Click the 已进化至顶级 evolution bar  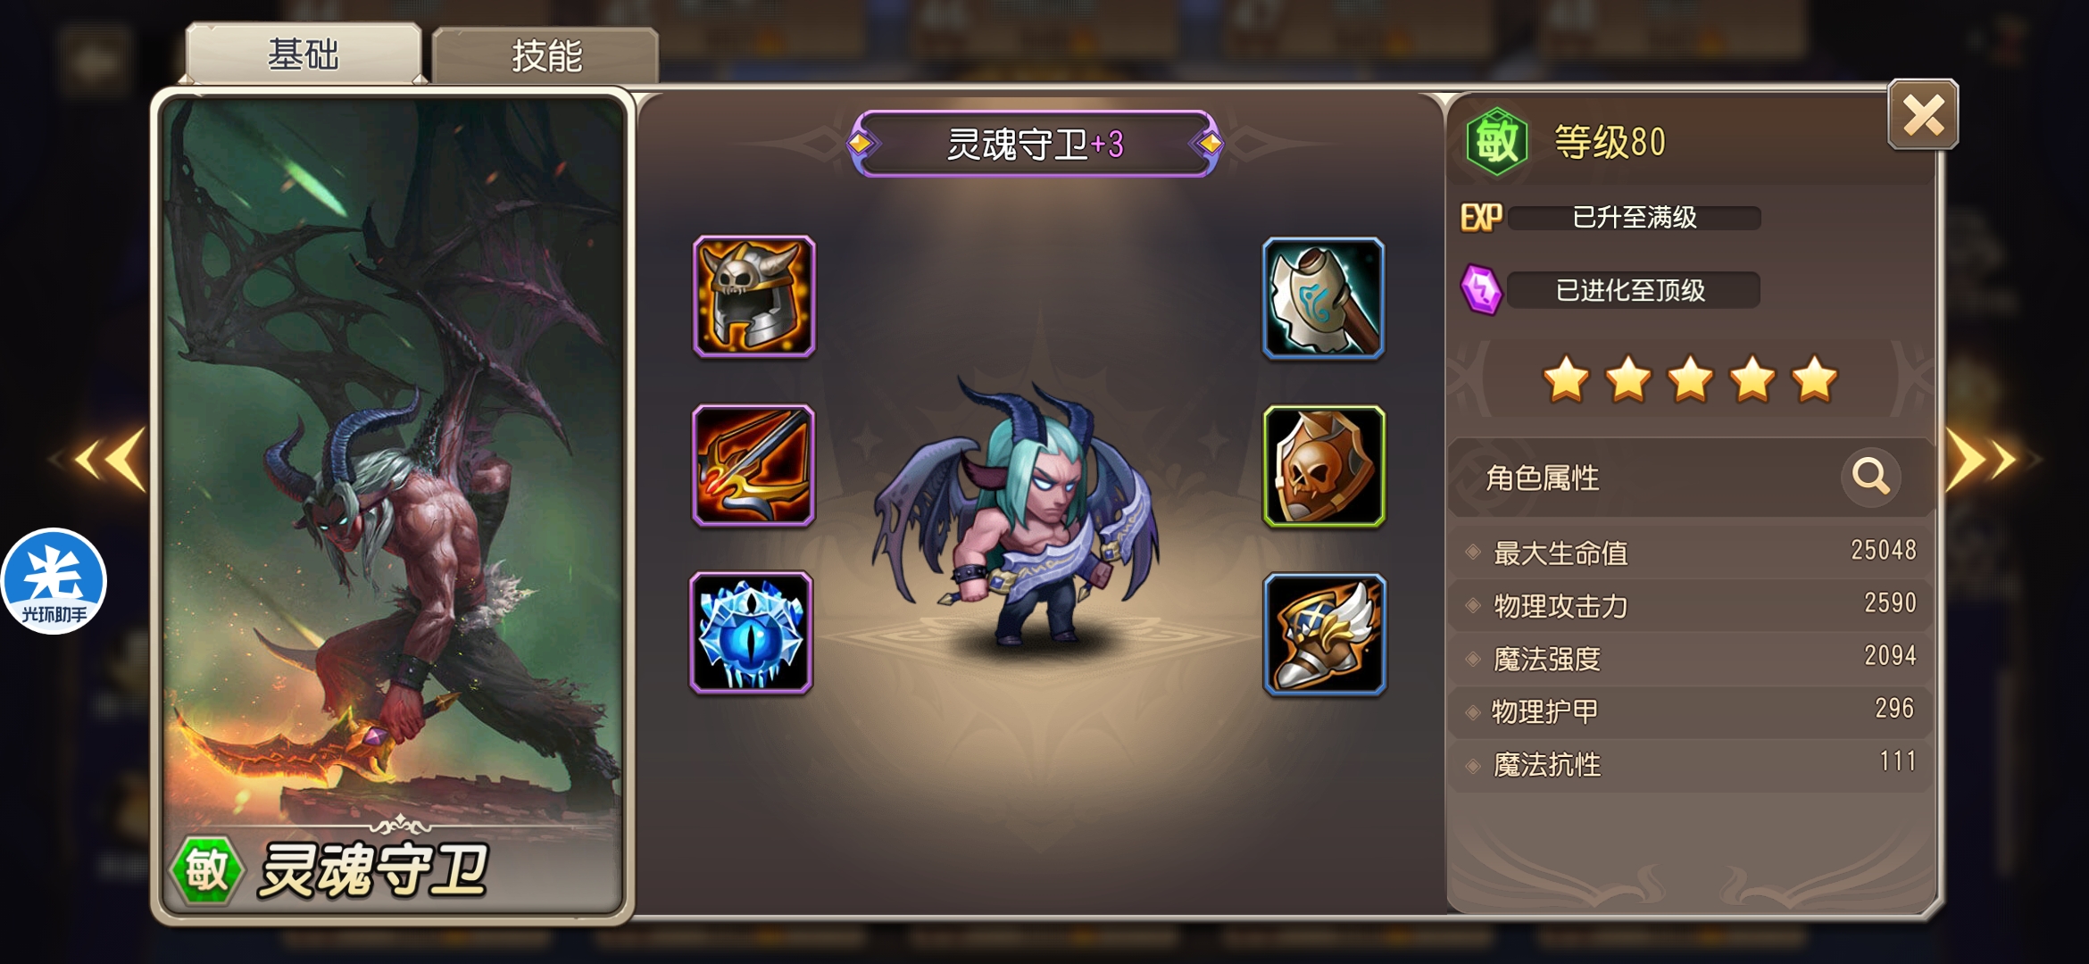coord(1633,290)
